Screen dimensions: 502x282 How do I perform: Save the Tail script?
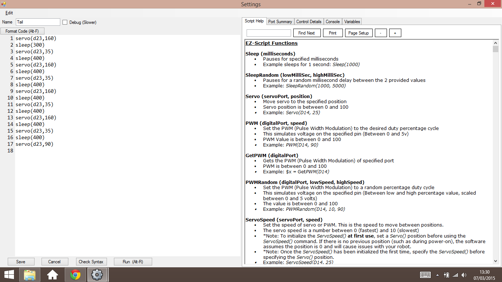click(x=21, y=261)
